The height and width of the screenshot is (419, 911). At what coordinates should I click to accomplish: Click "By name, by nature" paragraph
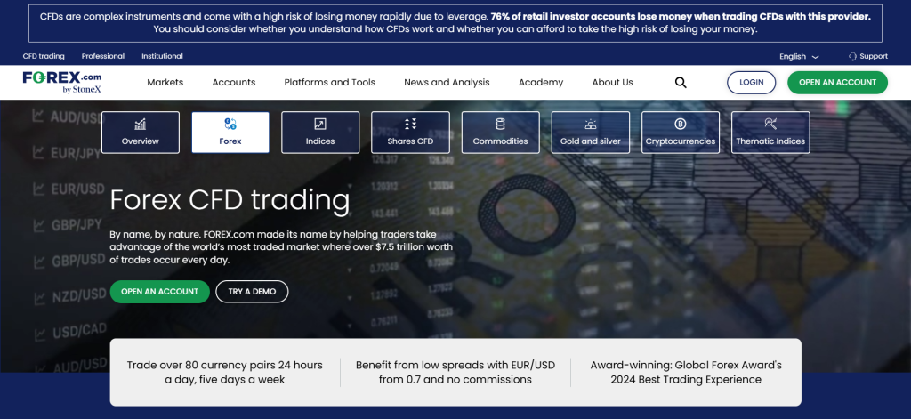[281, 247]
